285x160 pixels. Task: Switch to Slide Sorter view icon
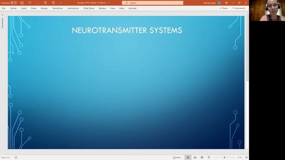pos(195,157)
